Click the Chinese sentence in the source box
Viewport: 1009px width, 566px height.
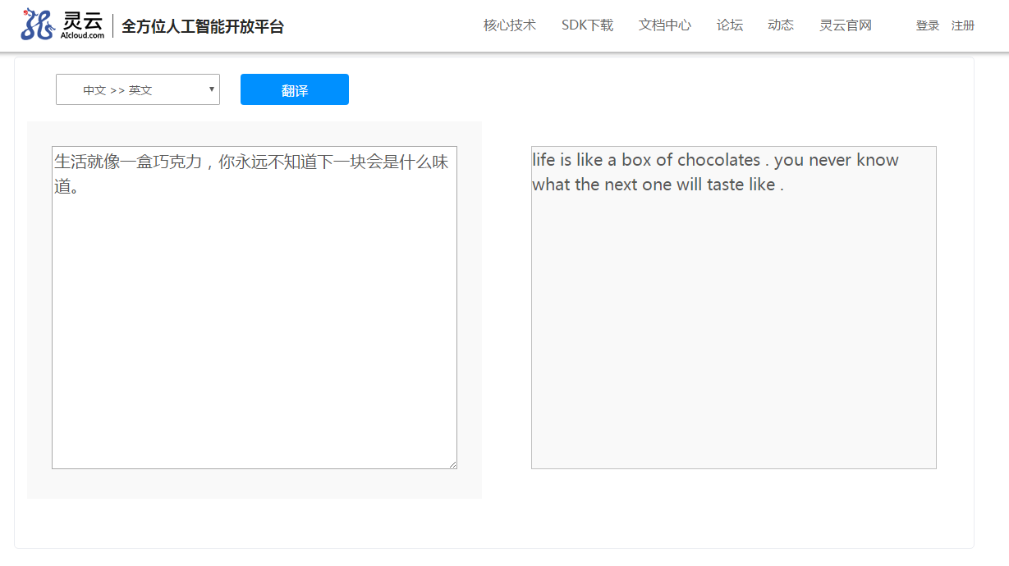pos(250,162)
